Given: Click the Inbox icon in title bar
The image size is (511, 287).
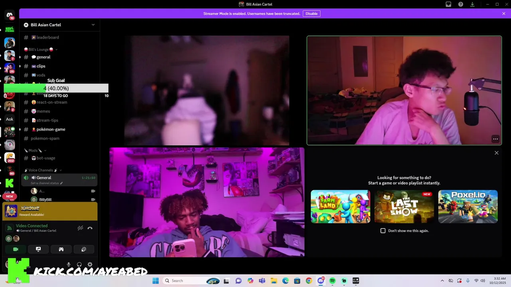Looking at the screenshot, I should coord(448,4).
